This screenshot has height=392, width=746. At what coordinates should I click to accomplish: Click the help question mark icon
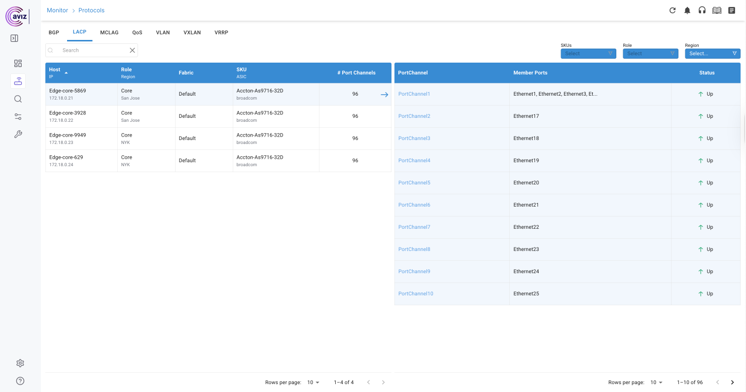point(20,381)
